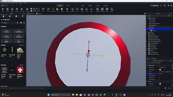Open Chrome from the taskbar
173x97 pixels.
click(89, 95)
